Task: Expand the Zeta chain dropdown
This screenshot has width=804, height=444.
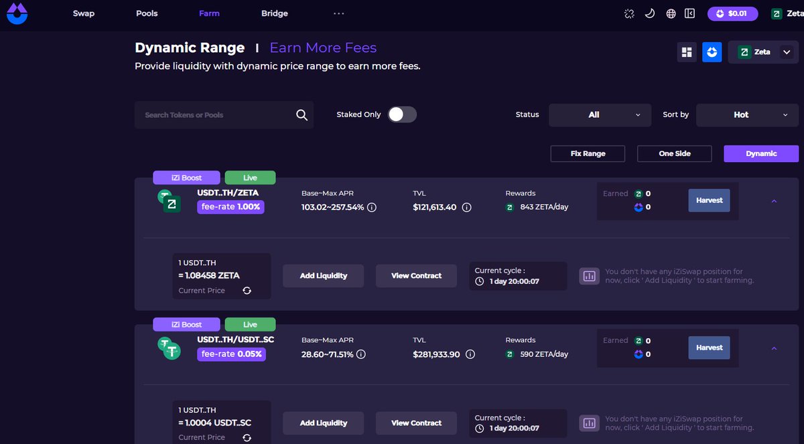Action: (763, 52)
